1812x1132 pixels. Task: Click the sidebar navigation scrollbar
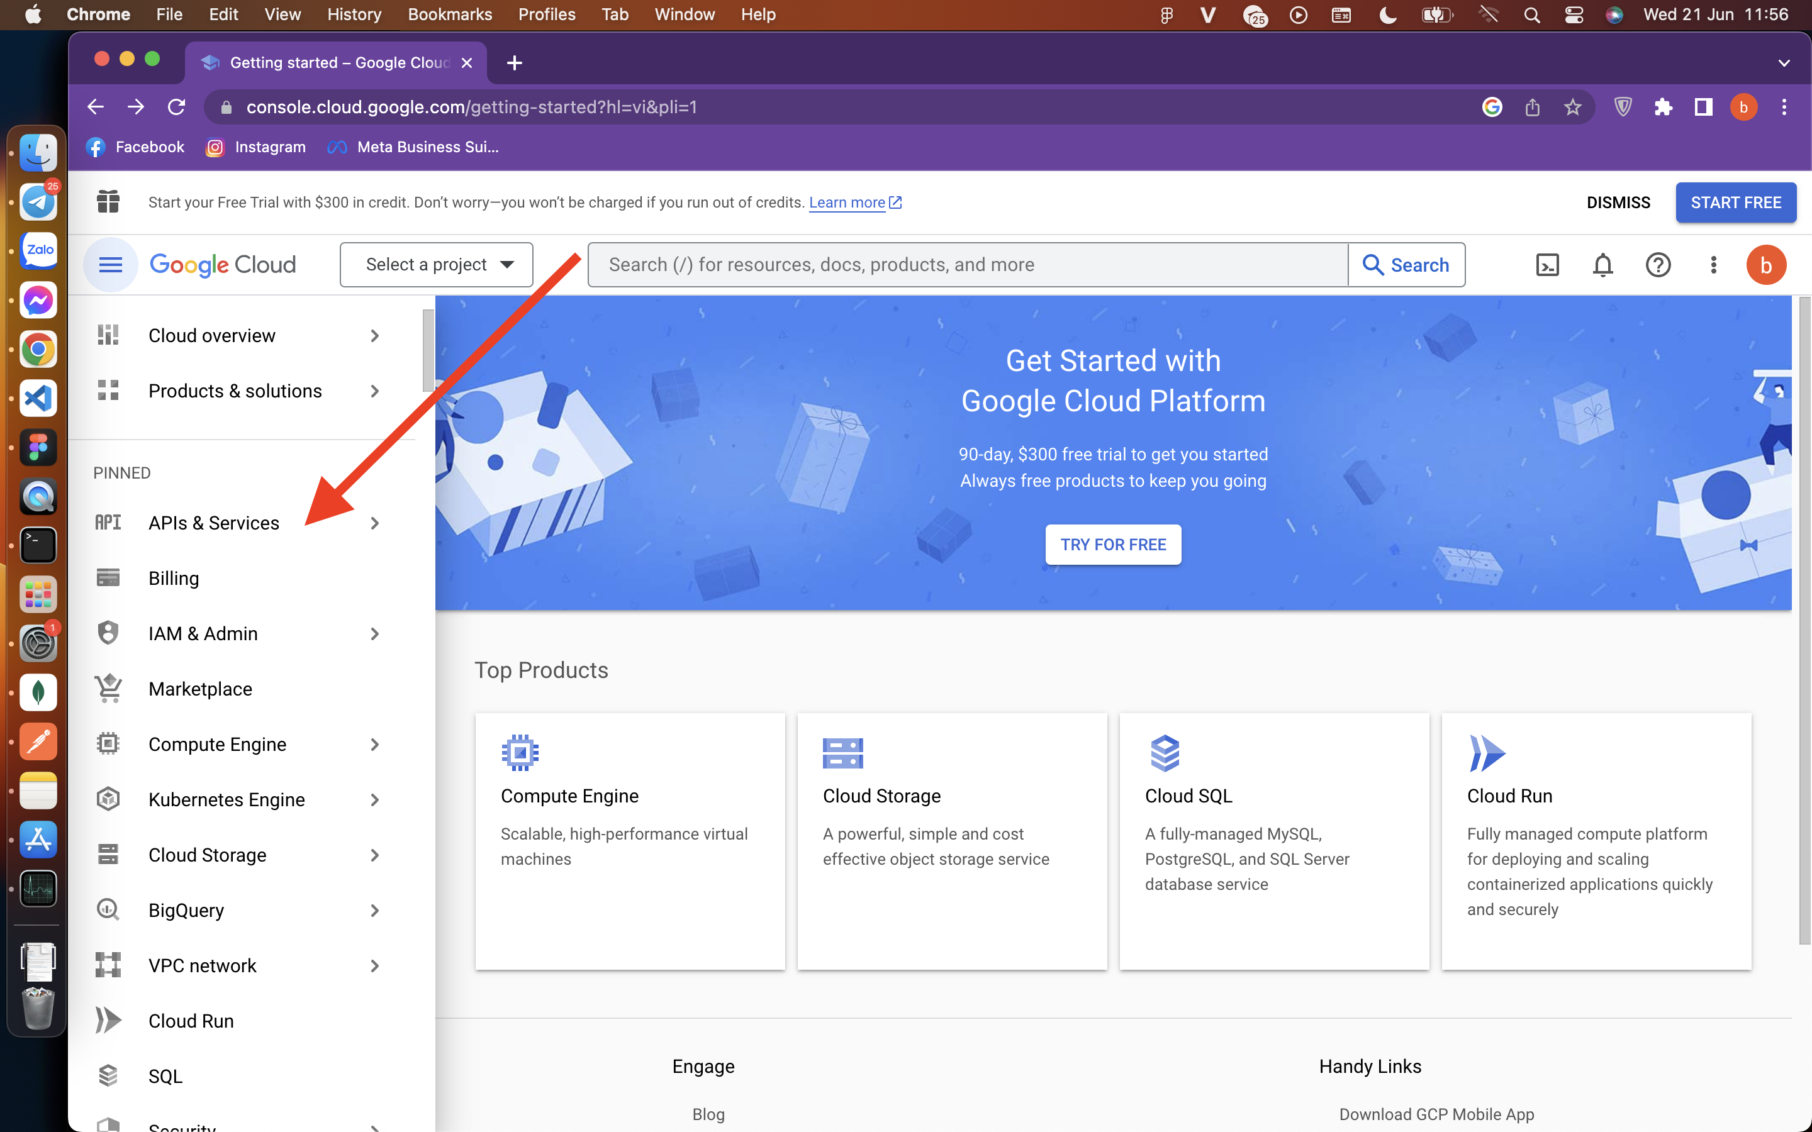(428, 350)
